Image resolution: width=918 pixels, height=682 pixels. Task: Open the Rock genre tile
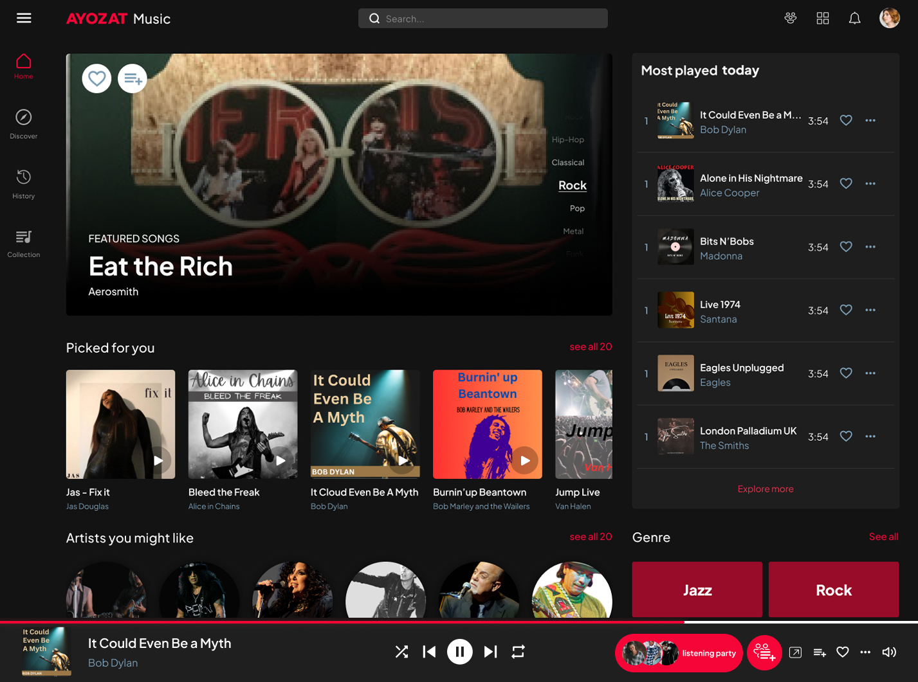[x=834, y=589]
